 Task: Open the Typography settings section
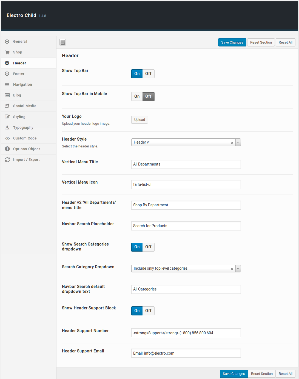(29, 127)
